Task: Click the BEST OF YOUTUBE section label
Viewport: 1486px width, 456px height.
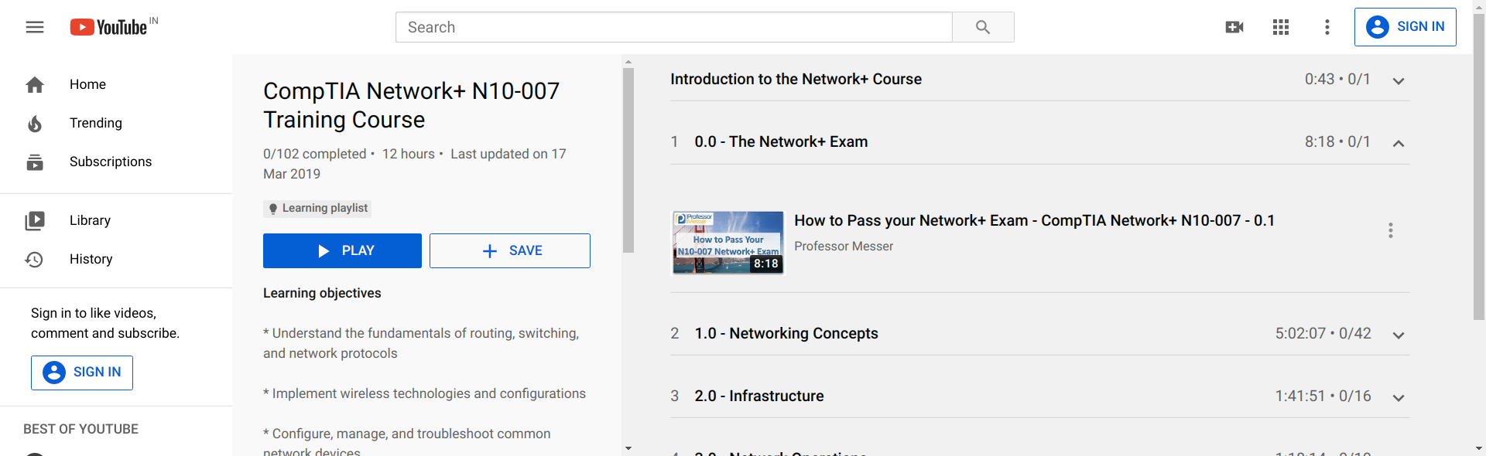Action: 80,429
